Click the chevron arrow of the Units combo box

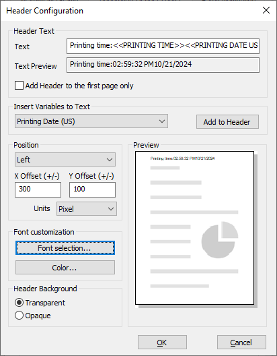coord(111,208)
